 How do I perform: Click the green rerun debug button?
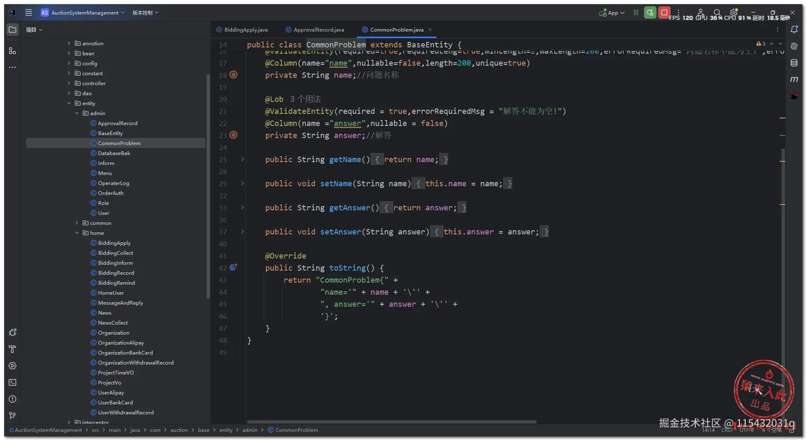pyautogui.click(x=650, y=12)
